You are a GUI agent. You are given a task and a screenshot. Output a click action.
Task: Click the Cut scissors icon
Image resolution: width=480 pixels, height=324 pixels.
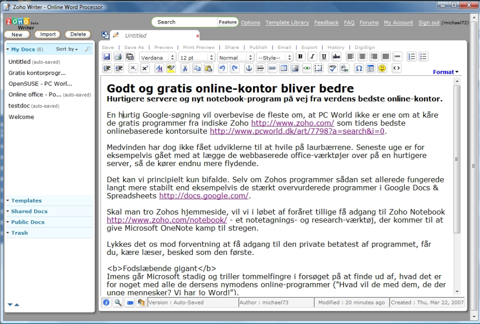(184, 69)
